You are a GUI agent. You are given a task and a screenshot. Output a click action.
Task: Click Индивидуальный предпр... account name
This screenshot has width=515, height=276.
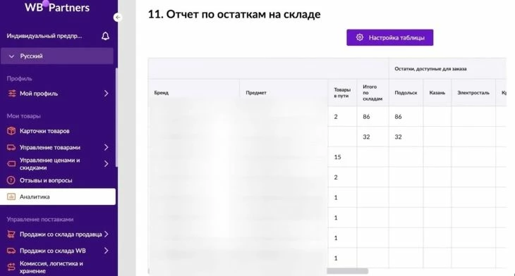44,36
